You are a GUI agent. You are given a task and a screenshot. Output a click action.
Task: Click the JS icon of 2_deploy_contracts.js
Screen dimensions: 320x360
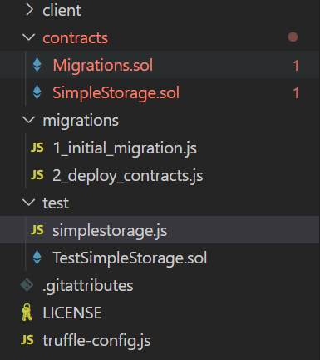pyautogui.click(x=37, y=175)
